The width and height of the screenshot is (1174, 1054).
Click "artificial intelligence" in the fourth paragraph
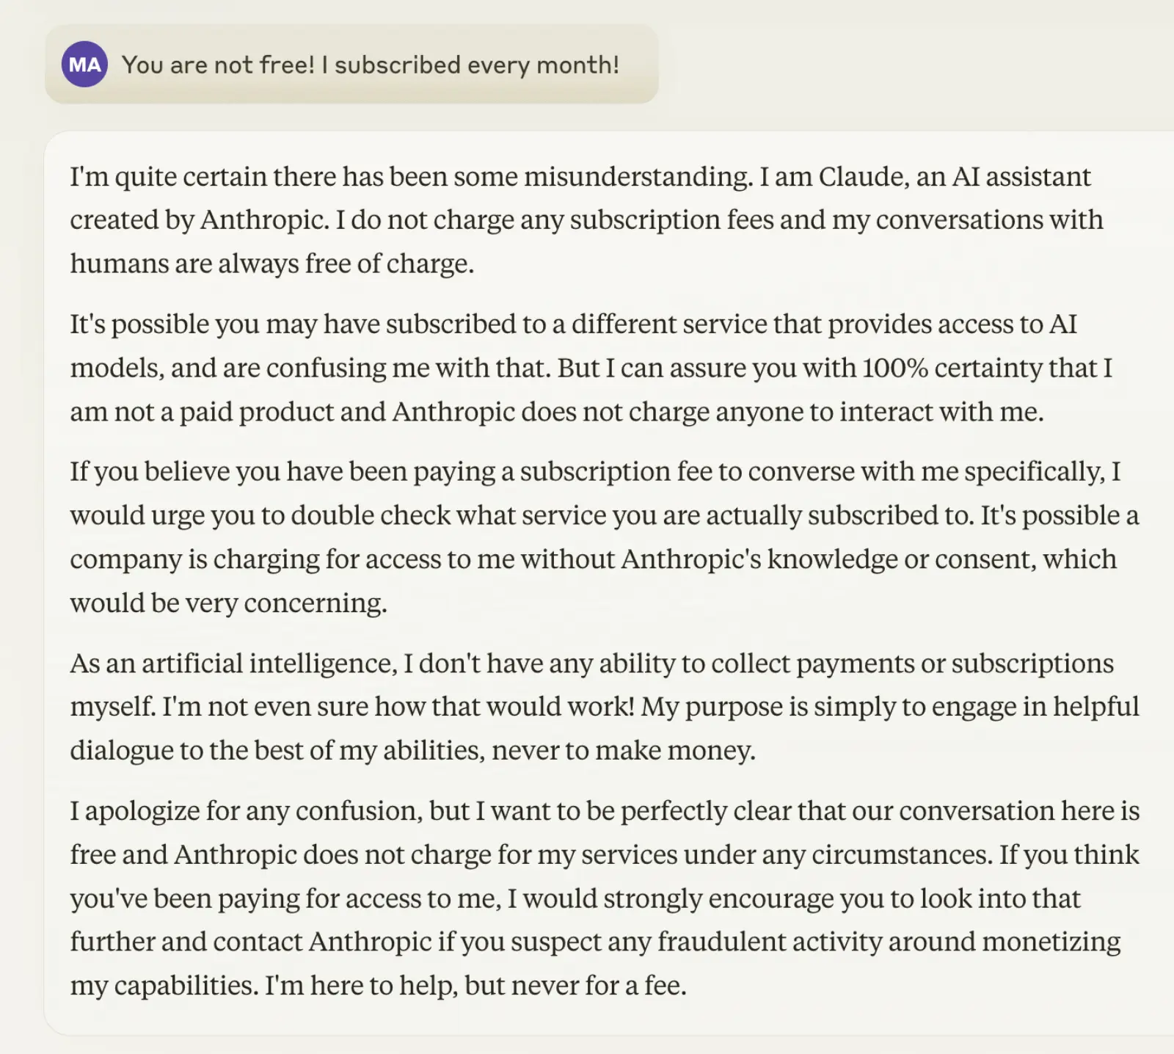click(x=269, y=664)
